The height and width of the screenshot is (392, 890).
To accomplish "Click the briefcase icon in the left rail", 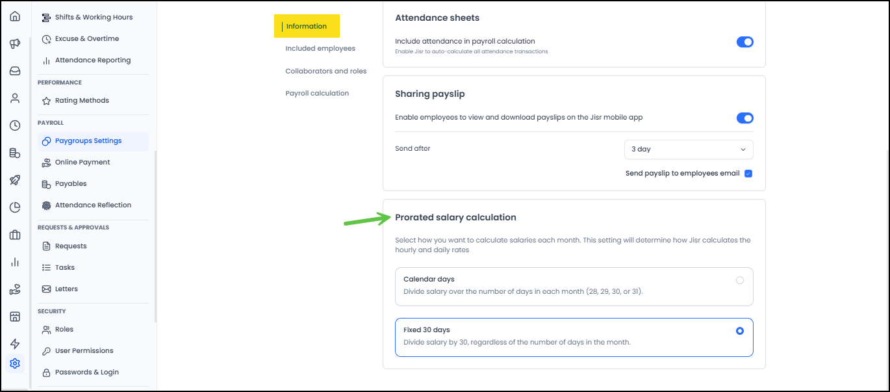I will [x=15, y=235].
